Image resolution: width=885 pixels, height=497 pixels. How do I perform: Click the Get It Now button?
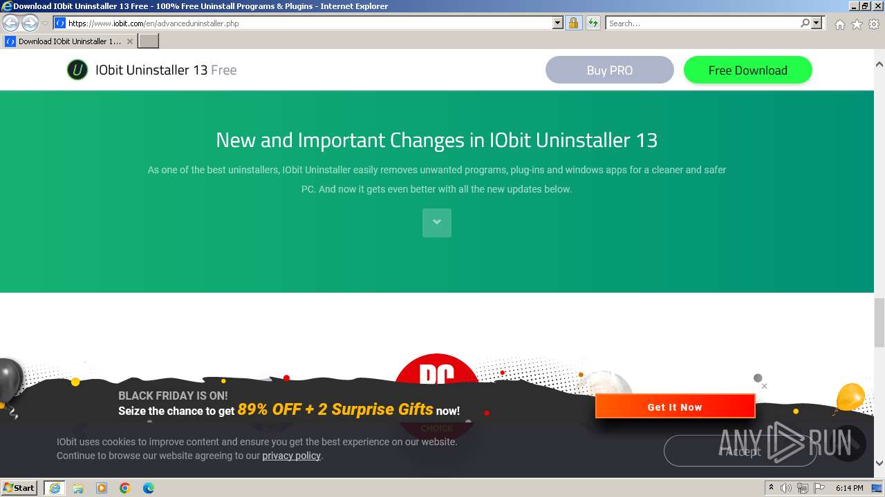pyautogui.click(x=675, y=407)
